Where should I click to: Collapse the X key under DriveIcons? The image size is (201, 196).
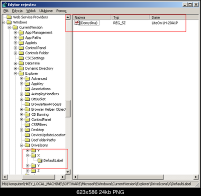(x=27, y=156)
